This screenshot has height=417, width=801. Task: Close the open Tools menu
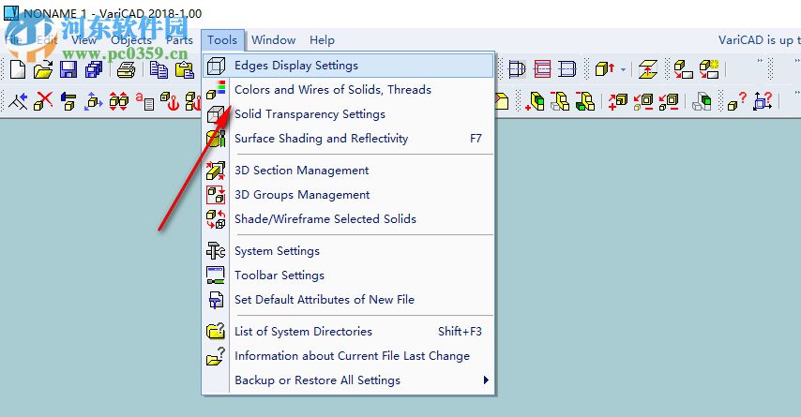(222, 39)
